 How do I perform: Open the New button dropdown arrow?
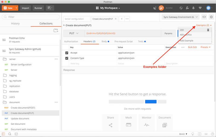point(16,8)
